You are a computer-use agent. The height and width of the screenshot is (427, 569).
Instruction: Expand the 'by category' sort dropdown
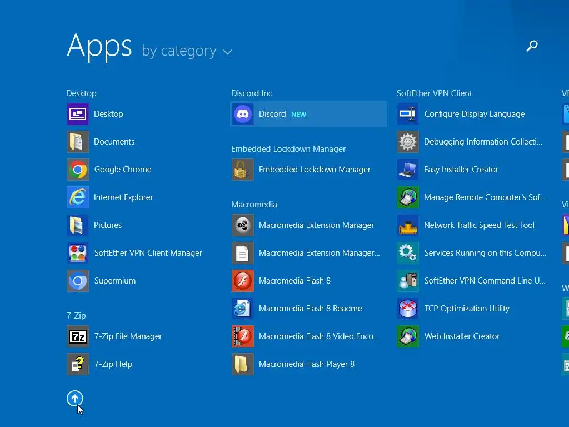point(187,51)
